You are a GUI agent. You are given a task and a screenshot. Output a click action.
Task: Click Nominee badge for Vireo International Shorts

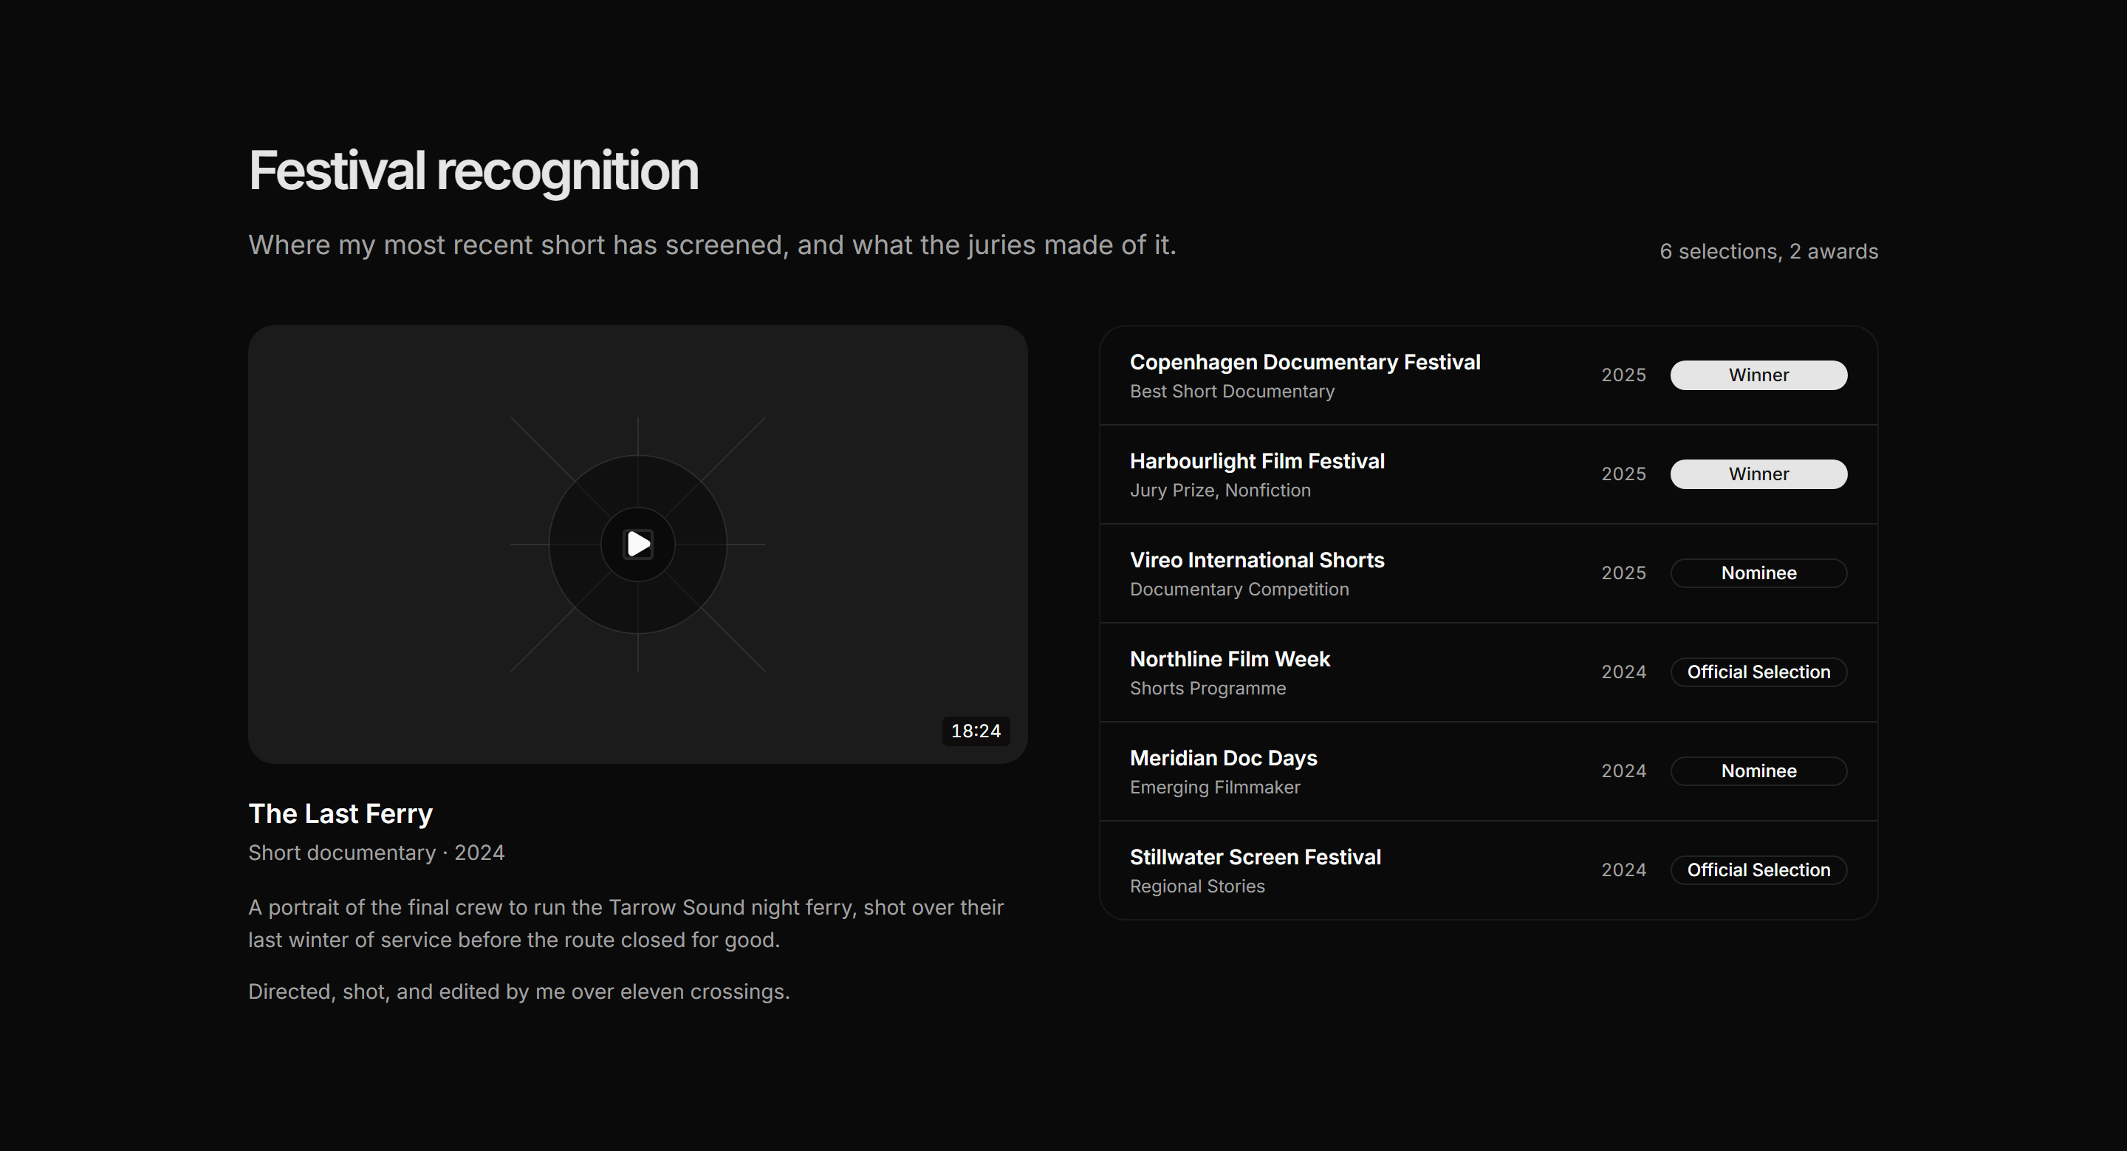point(1758,573)
